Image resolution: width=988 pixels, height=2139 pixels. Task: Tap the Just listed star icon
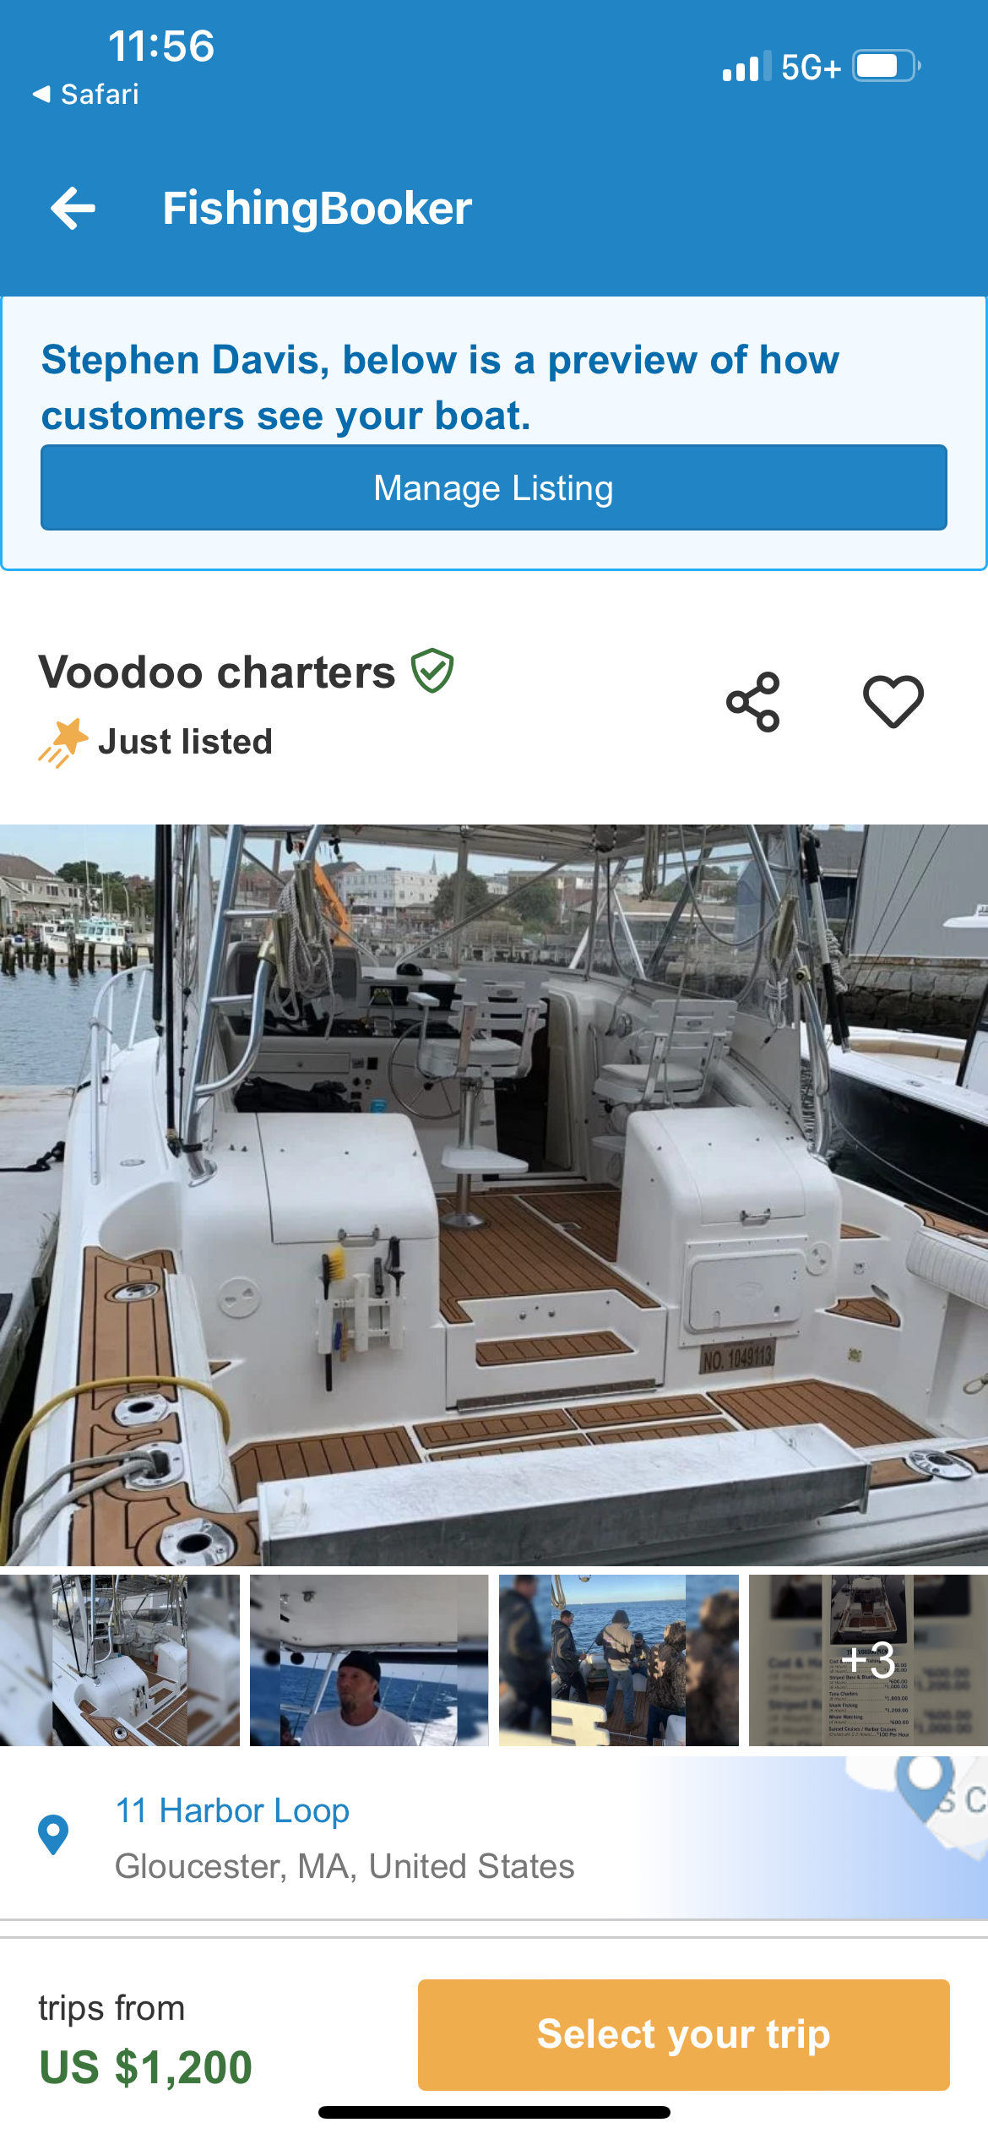(x=62, y=743)
